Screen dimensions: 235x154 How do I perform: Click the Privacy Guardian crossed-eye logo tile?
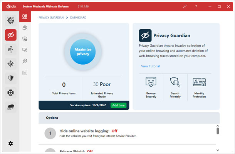coord(145,35)
